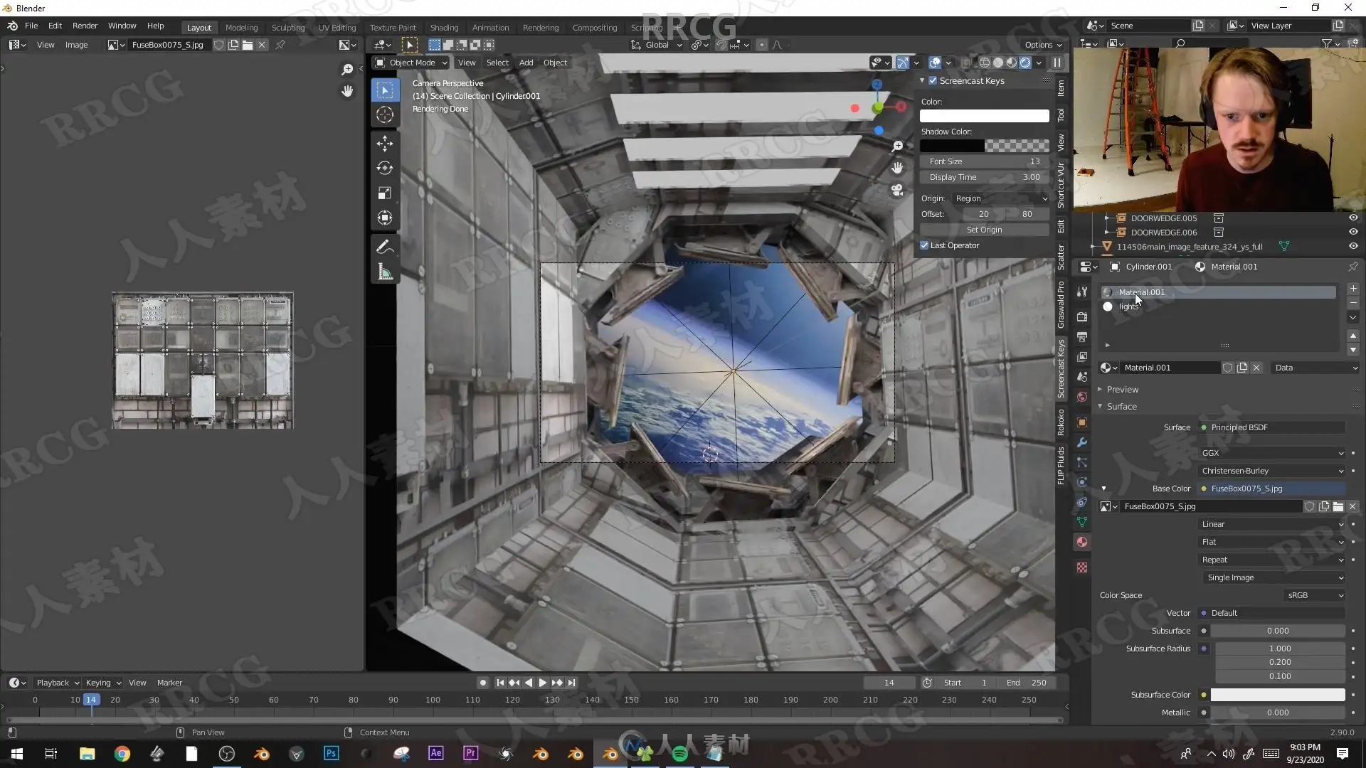
Task: Select the Move tool in viewport toolbar
Action: click(385, 144)
